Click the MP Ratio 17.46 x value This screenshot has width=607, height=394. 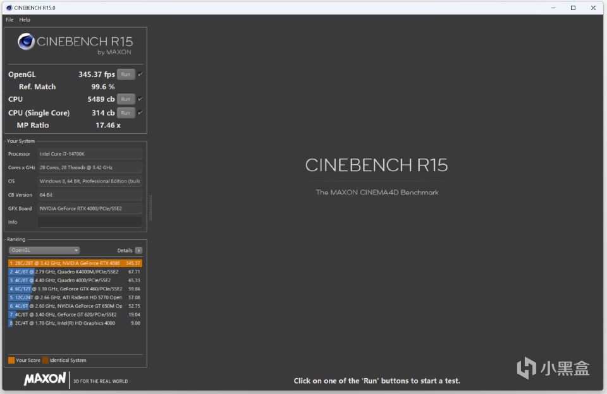click(x=108, y=125)
